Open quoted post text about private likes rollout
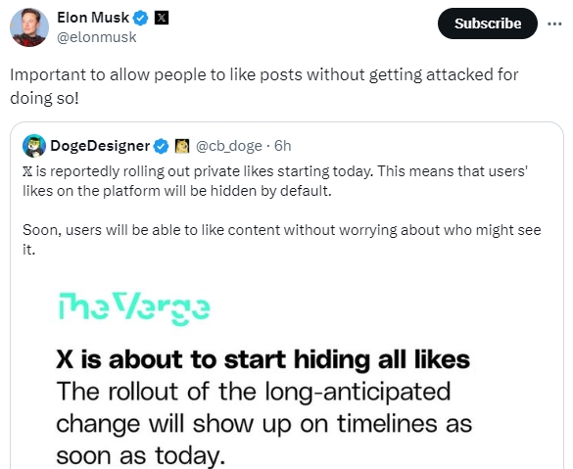The height and width of the screenshot is (469, 573). click(275, 181)
